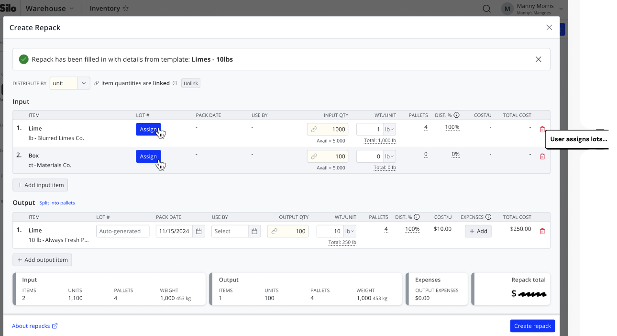Click 0% distribution for Box input
This screenshot has height=336, width=617.
[456, 155]
